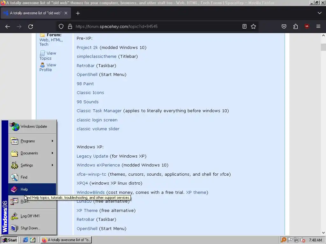
Task: Open the xfce-winxp-tc link
Action: pos(91,174)
